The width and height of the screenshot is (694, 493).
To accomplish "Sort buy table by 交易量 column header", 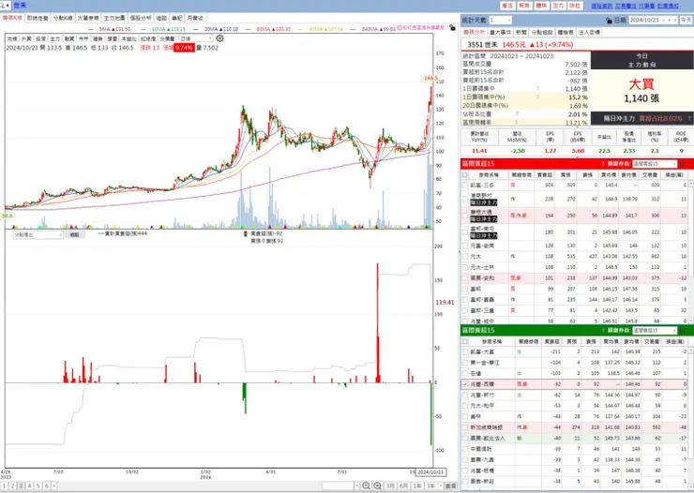I will [x=650, y=175].
